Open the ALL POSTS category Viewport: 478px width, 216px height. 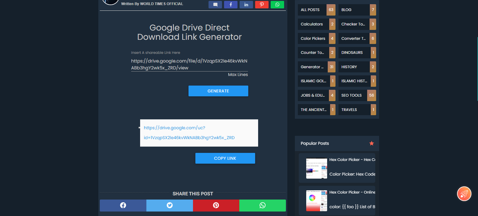[317, 10]
